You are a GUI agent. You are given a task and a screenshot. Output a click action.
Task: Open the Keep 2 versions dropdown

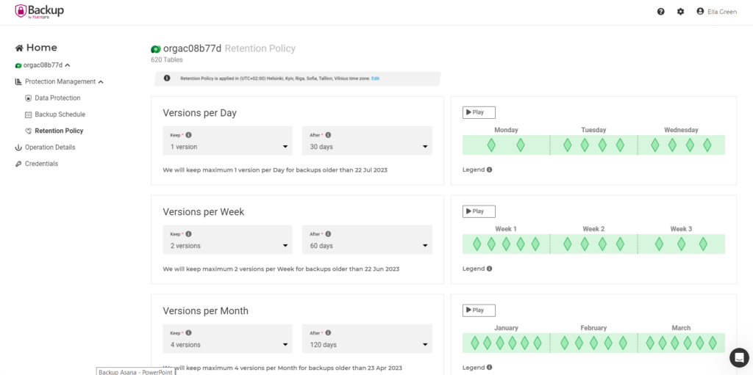point(228,240)
